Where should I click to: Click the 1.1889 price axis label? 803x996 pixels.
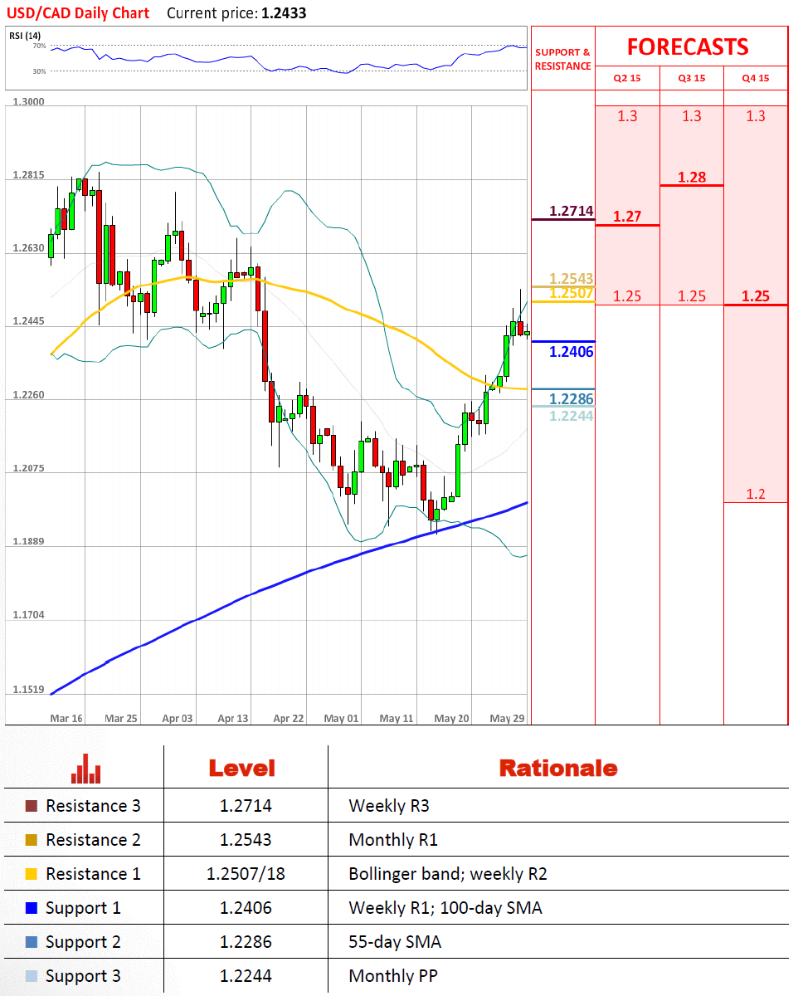[x=29, y=541]
